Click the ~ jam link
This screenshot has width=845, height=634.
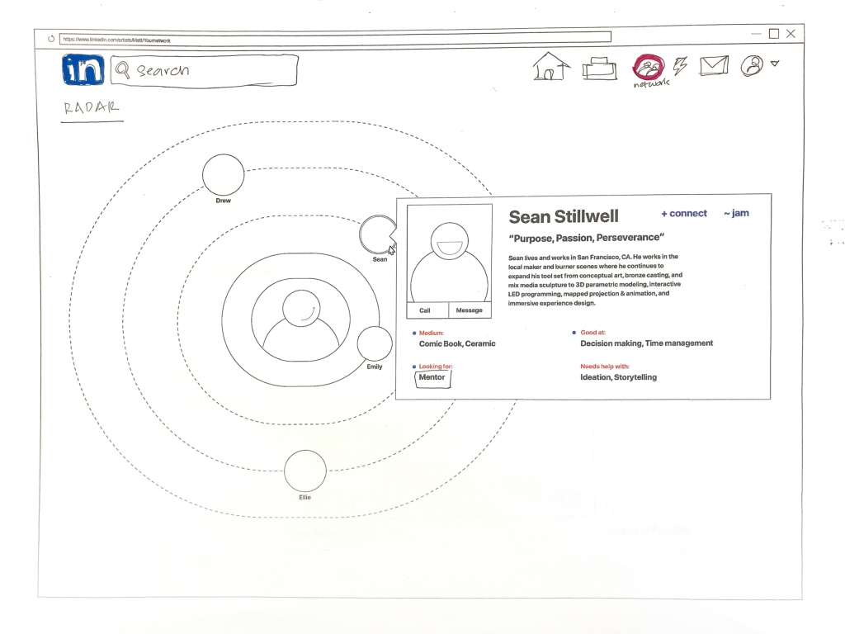(x=736, y=214)
